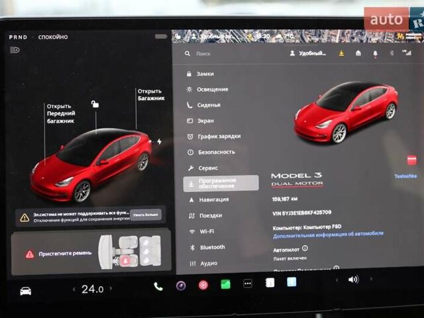Select the Навигация menu item
The width and height of the screenshot is (424, 318).
pyautogui.click(x=213, y=199)
